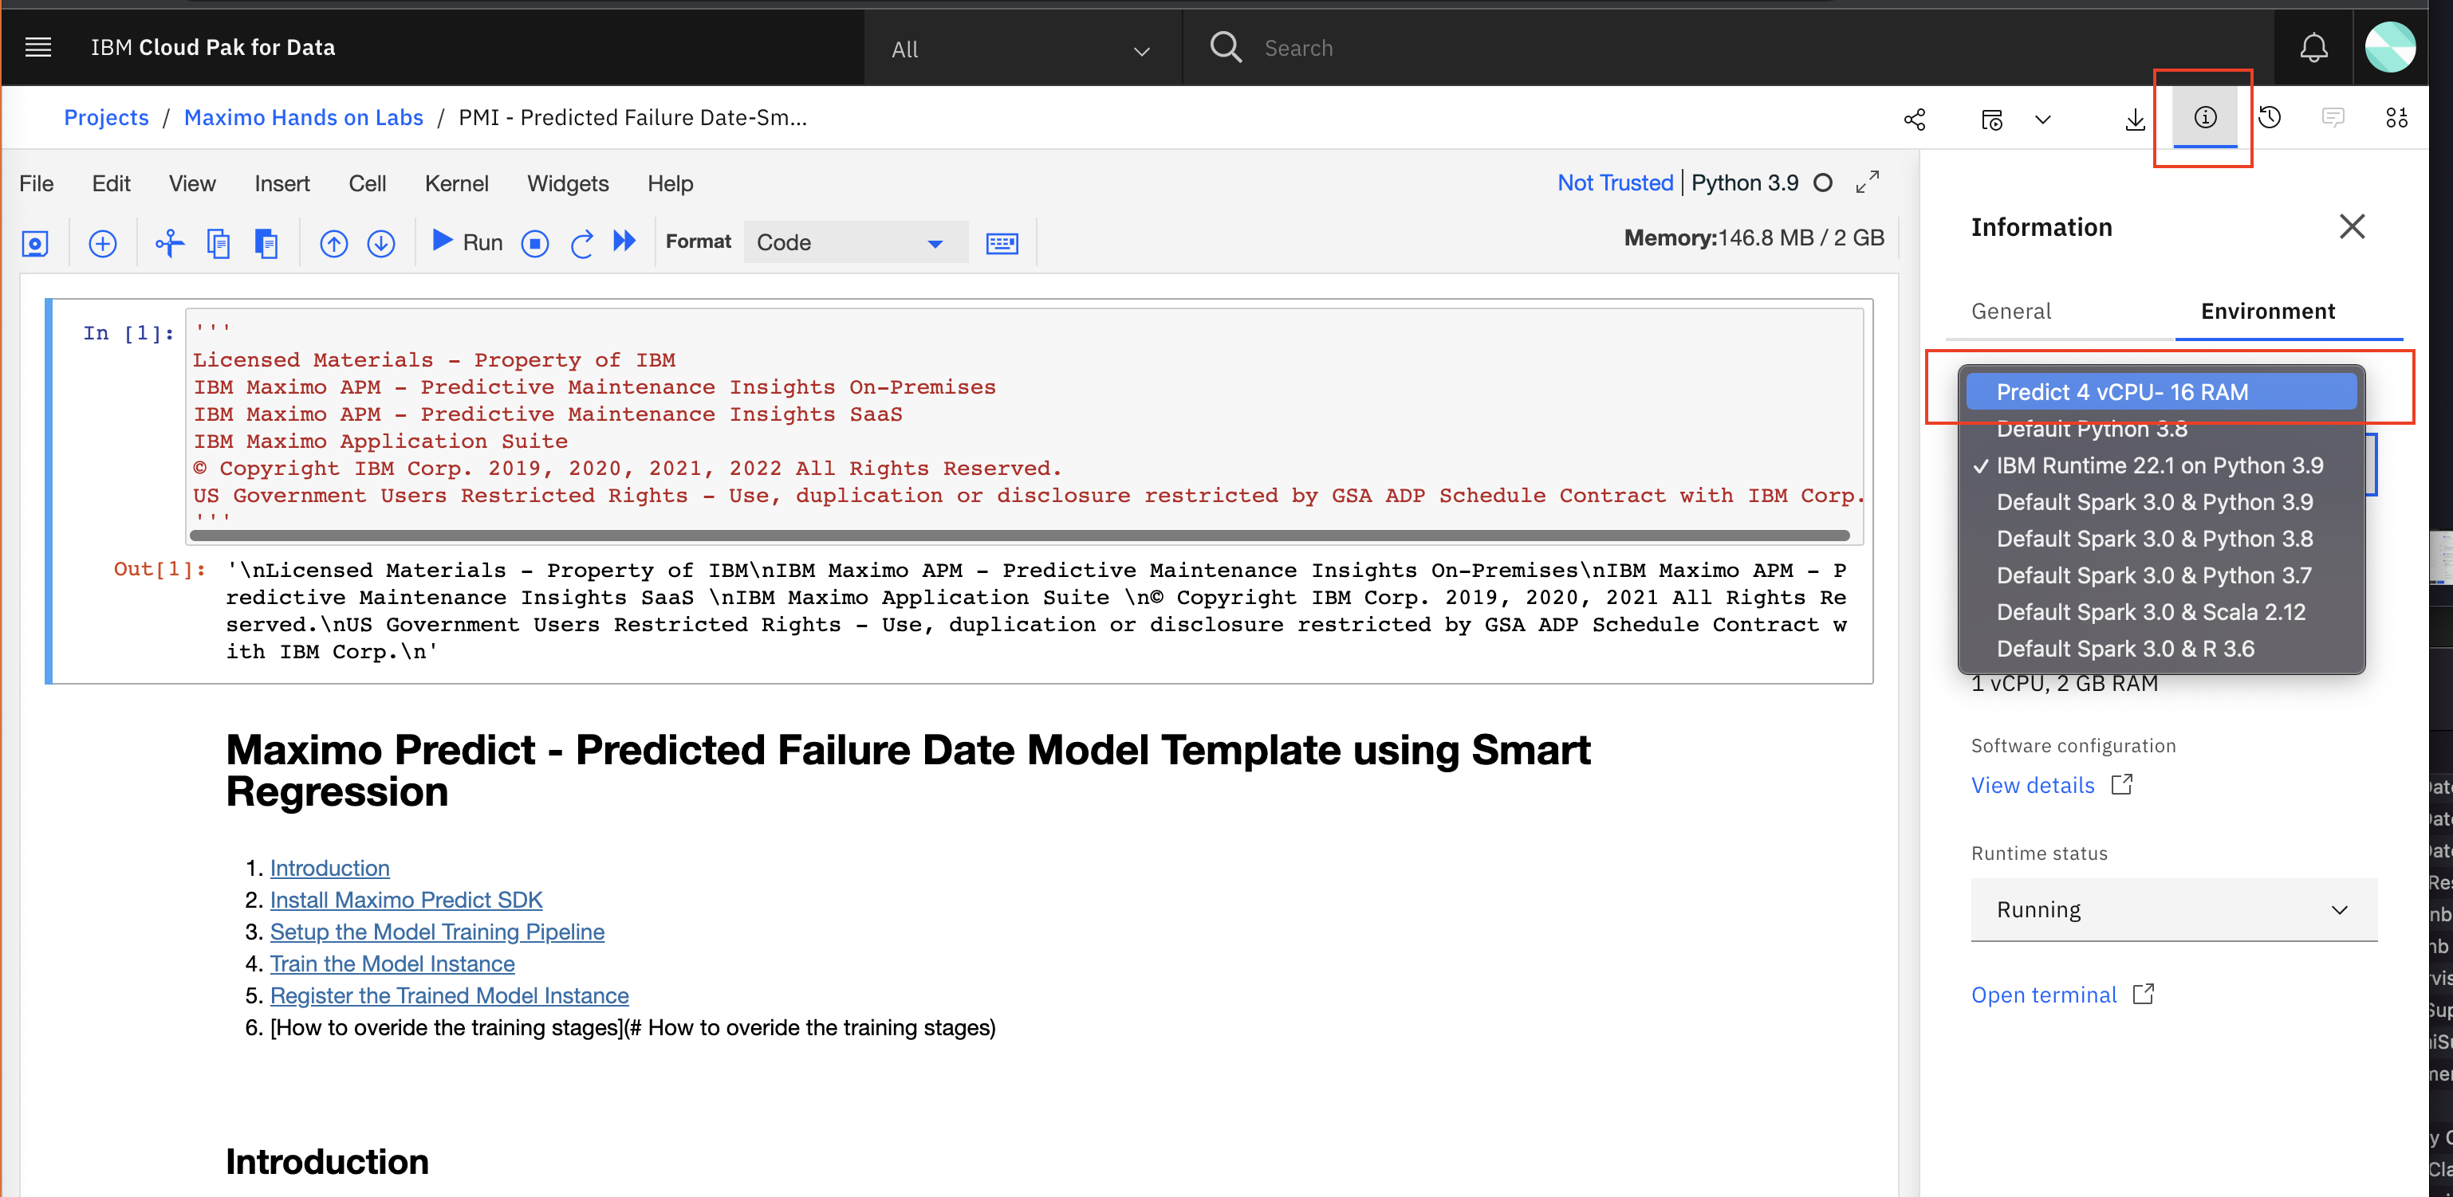Move selected cell down
2453x1197 pixels.
pyautogui.click(x=381, y=244)
